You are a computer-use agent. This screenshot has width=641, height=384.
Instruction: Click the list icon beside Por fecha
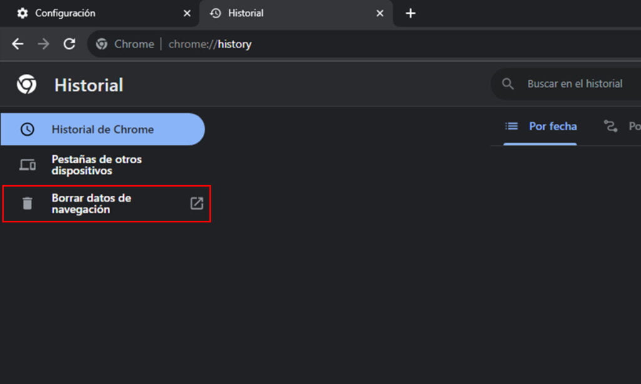coord(511,126)
